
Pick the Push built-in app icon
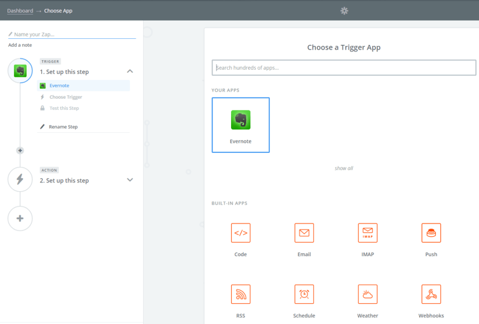tap(431, 233)
